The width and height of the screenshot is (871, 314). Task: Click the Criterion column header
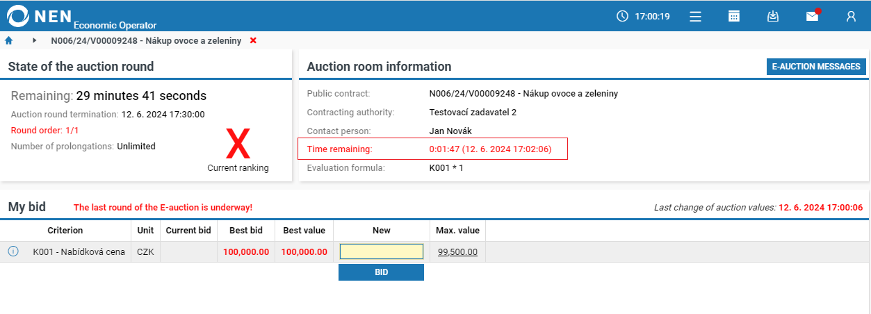click(x=65, y=230)
